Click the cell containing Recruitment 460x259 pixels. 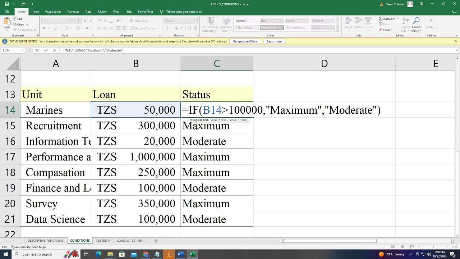click(56, 126)
